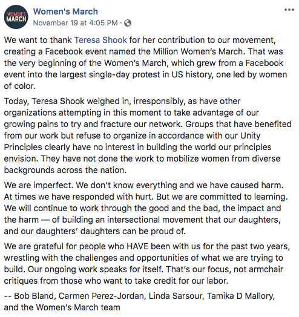Click the name Tamika D Mallory in the signature
299x317 pixels.
tap(240, 296)
